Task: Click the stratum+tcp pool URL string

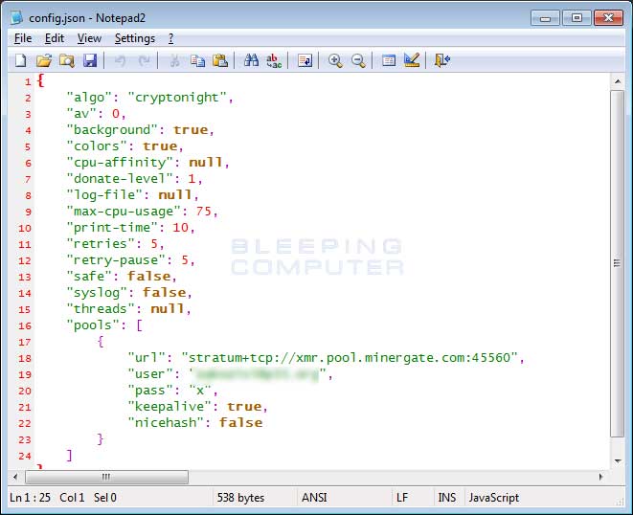Action: point(350,358)
